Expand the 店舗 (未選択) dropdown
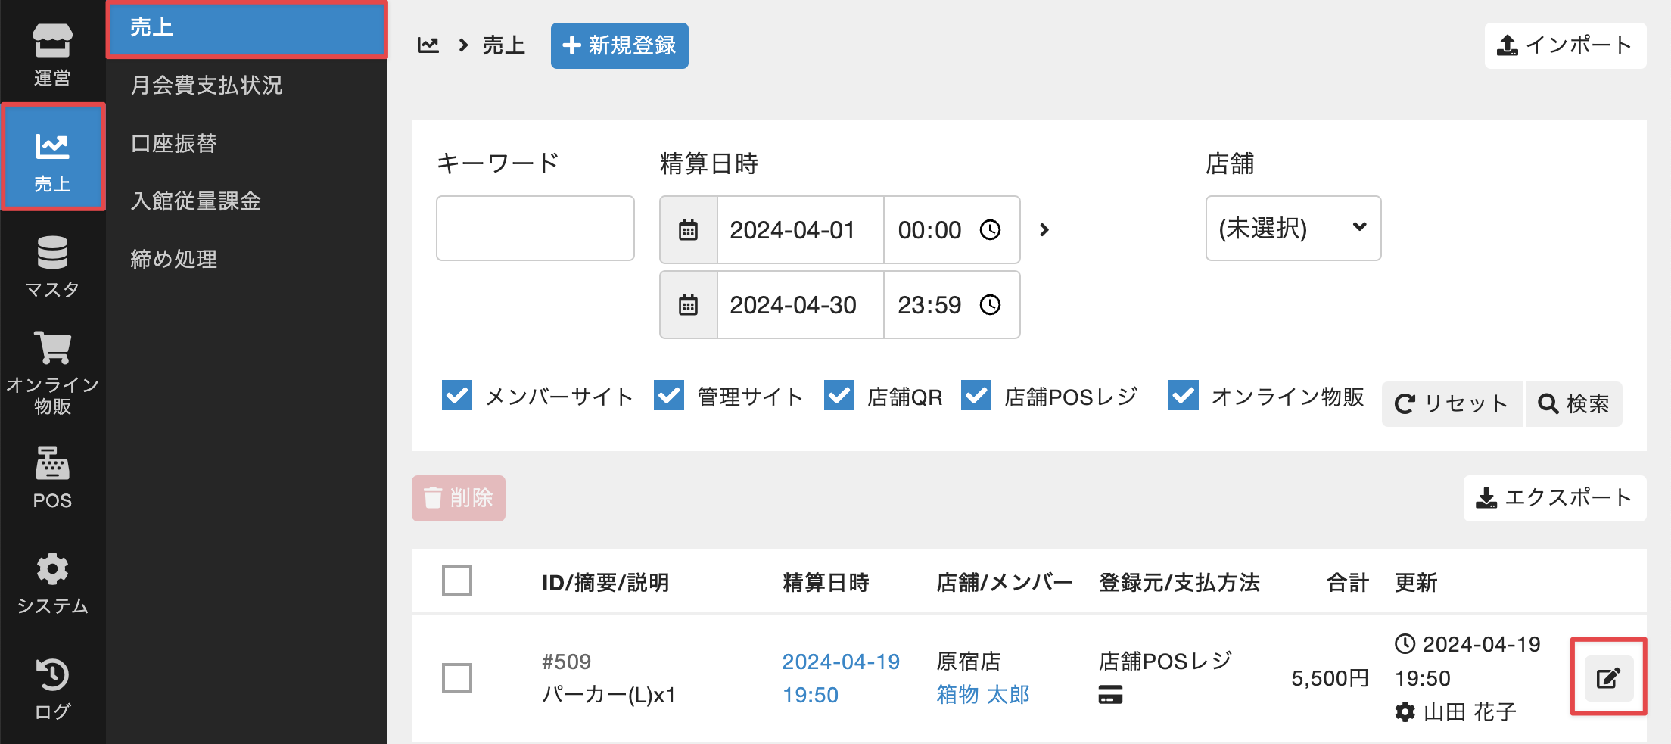Viewport: 1671px width, 744px height. click(1293, 229)
